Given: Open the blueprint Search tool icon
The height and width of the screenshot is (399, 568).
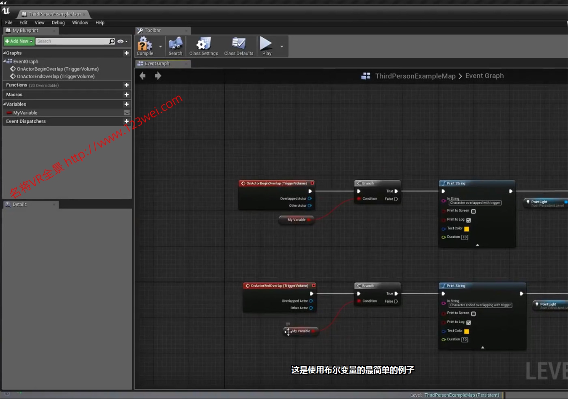Looking at the screenshot, I should click(175, 45).
